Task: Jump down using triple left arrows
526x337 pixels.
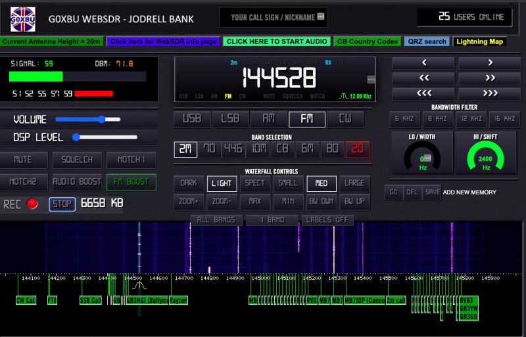Action: 423,93
